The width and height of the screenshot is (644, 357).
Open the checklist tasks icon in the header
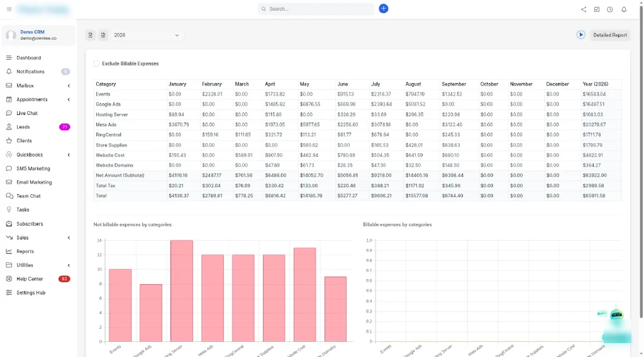[x=596, y=9]
